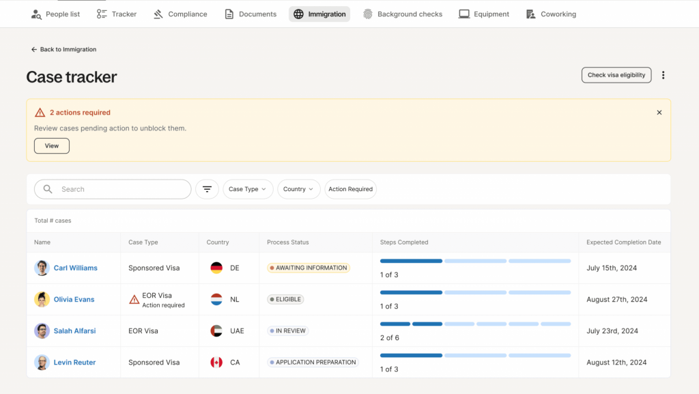Open the Coworking section
The image size is (699, 394).
click(x=550, y=14)
